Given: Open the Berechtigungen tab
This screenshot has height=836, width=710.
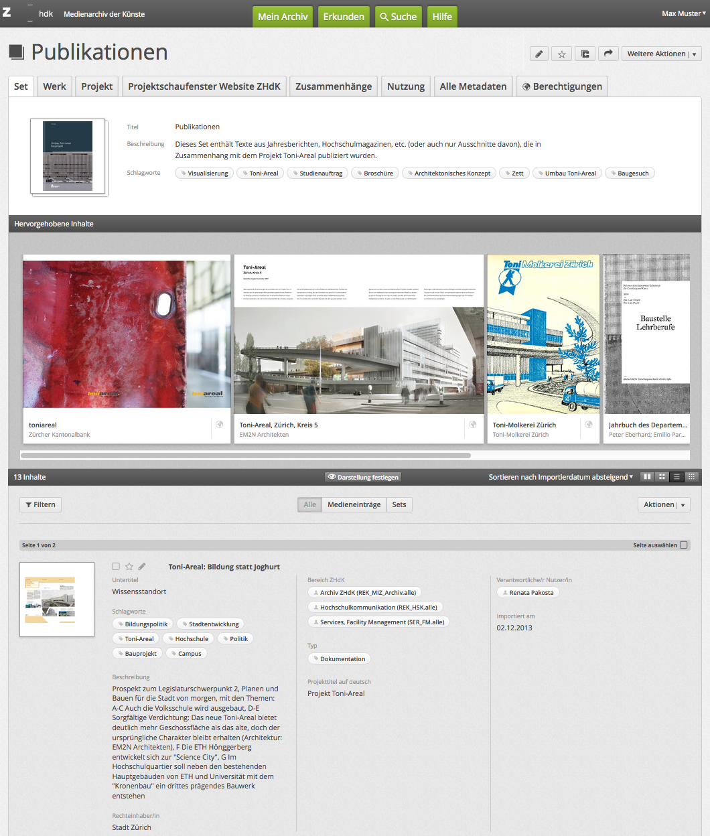Looking at the screenshot, I should pyautogui.click(x=562, y=86).
